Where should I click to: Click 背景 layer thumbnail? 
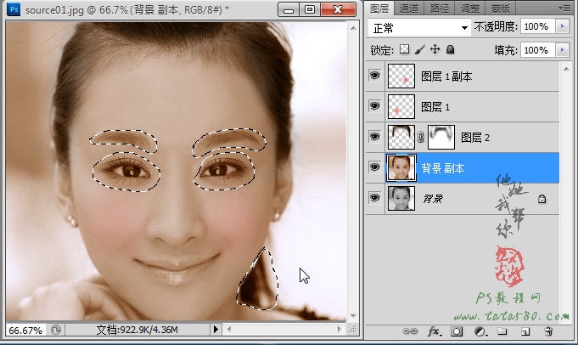(401, 199)
